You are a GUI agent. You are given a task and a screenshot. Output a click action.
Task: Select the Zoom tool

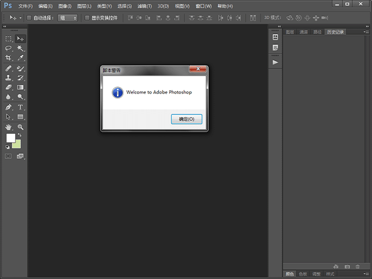point(20,127)
